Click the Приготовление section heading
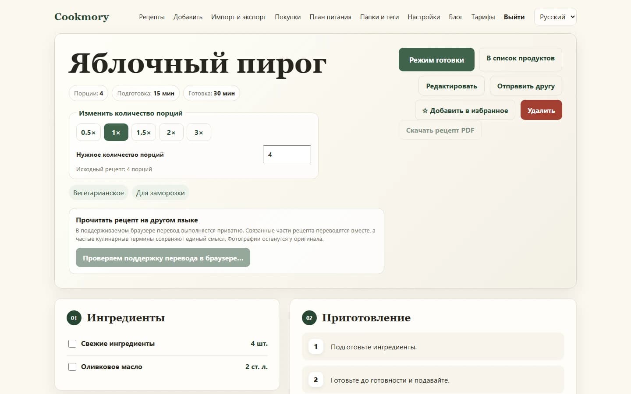 tap(366, 318)
